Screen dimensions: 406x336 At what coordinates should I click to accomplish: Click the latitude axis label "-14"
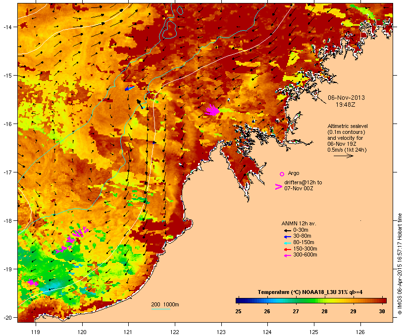[7, 27]
